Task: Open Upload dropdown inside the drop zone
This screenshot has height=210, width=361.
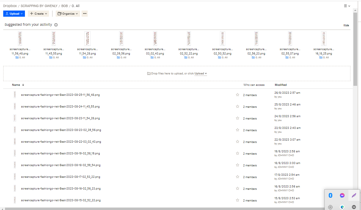Action: tap(201, 74)
